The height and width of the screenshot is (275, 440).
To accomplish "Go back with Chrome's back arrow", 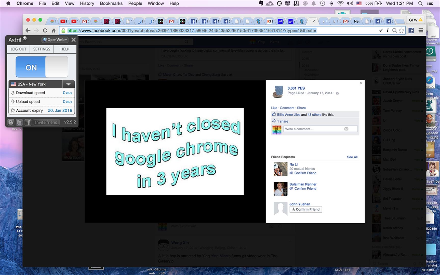I will pos(28,31).
